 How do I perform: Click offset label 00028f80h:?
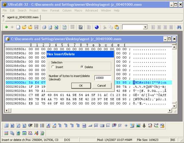tap(16, 49)
